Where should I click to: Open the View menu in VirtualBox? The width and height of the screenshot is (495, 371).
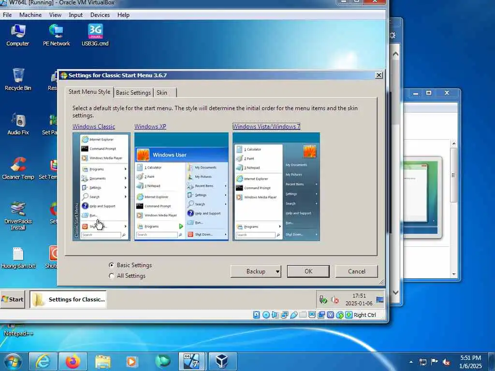pyautogui.click(x=55, y=15)
